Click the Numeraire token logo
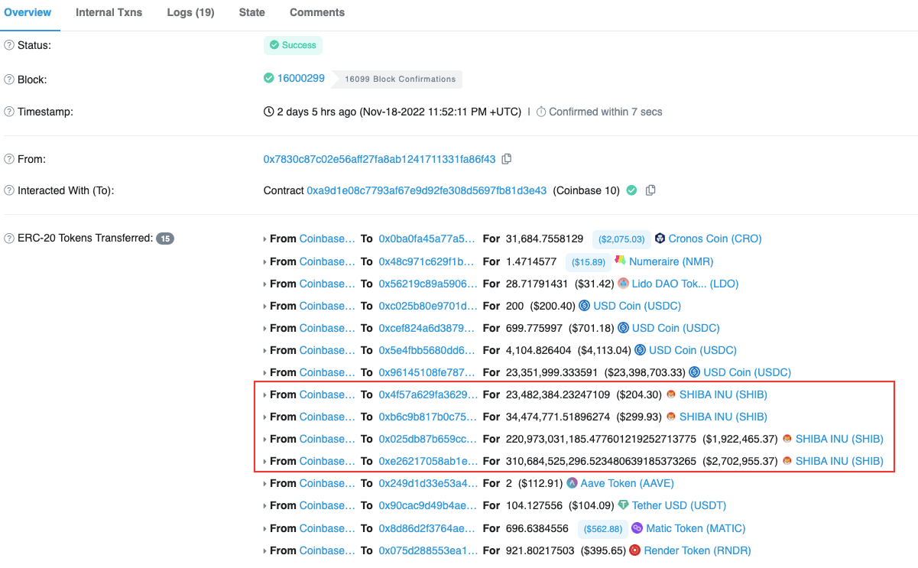The image size is (918, 568). [x=621, y=261]
